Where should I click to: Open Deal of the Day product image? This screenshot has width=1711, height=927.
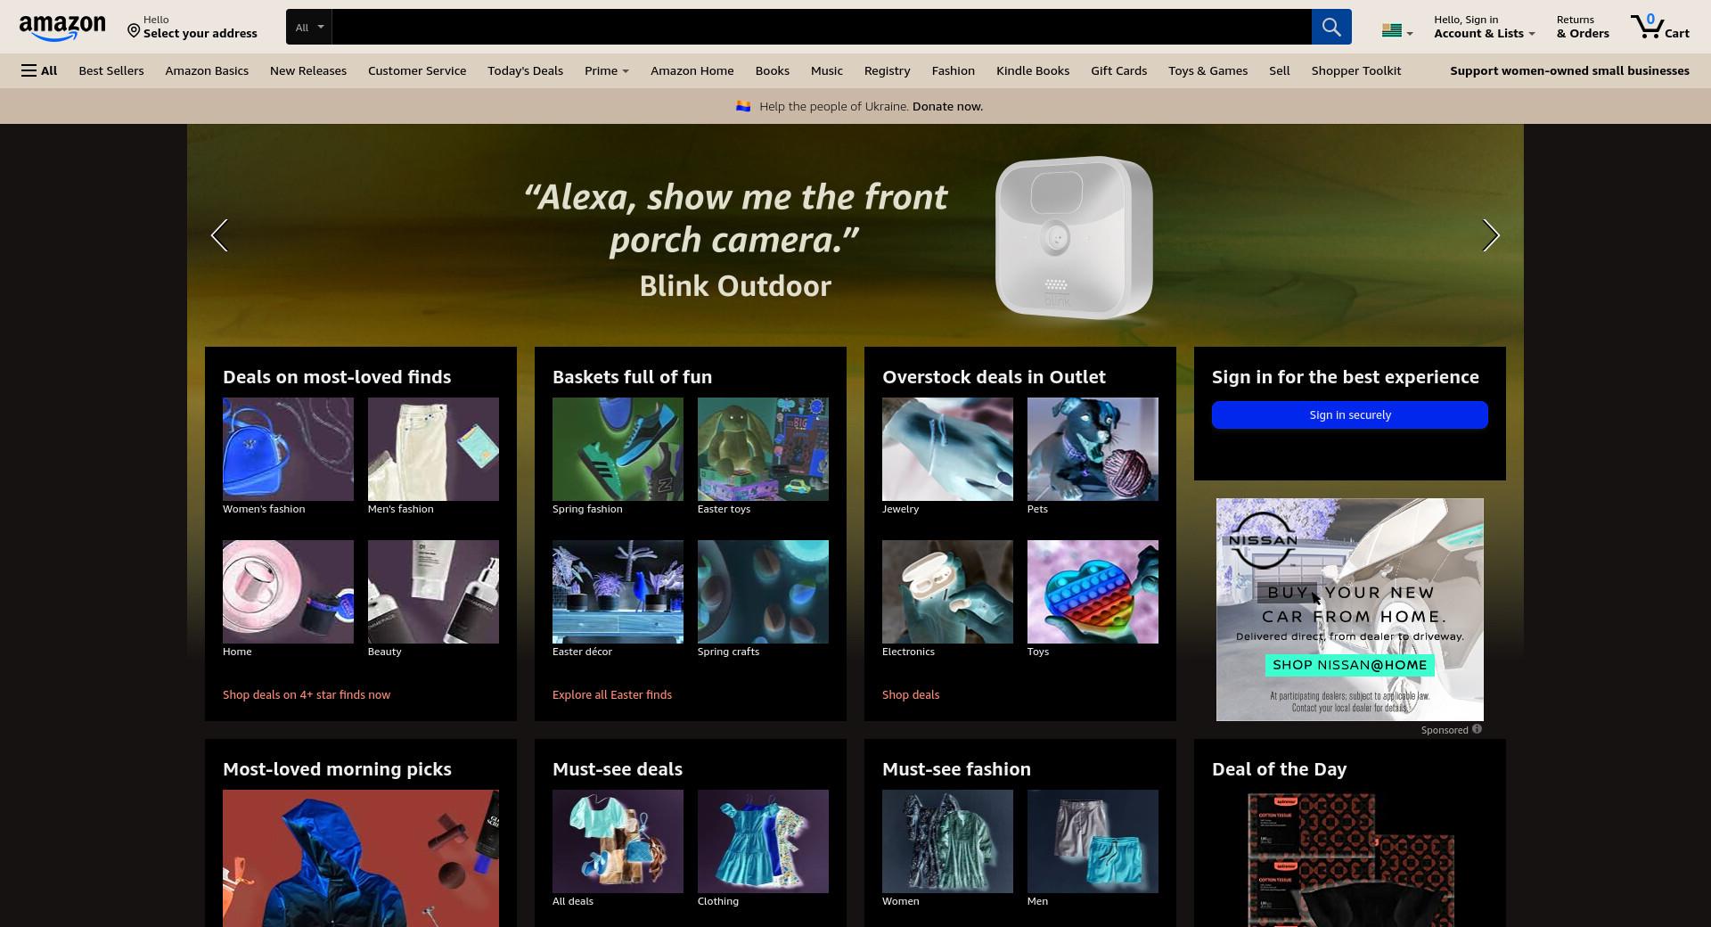[1349, 860]
